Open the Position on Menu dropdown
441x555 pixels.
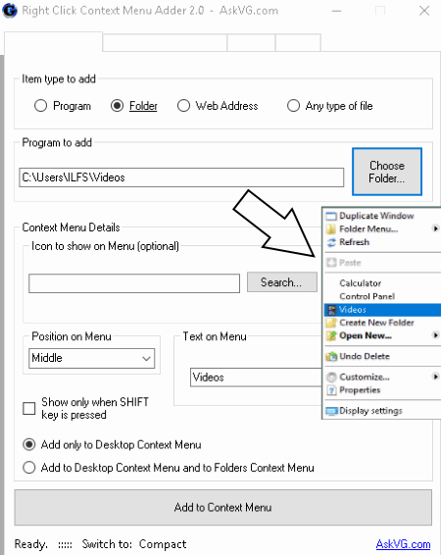click(x=91, y=358)
